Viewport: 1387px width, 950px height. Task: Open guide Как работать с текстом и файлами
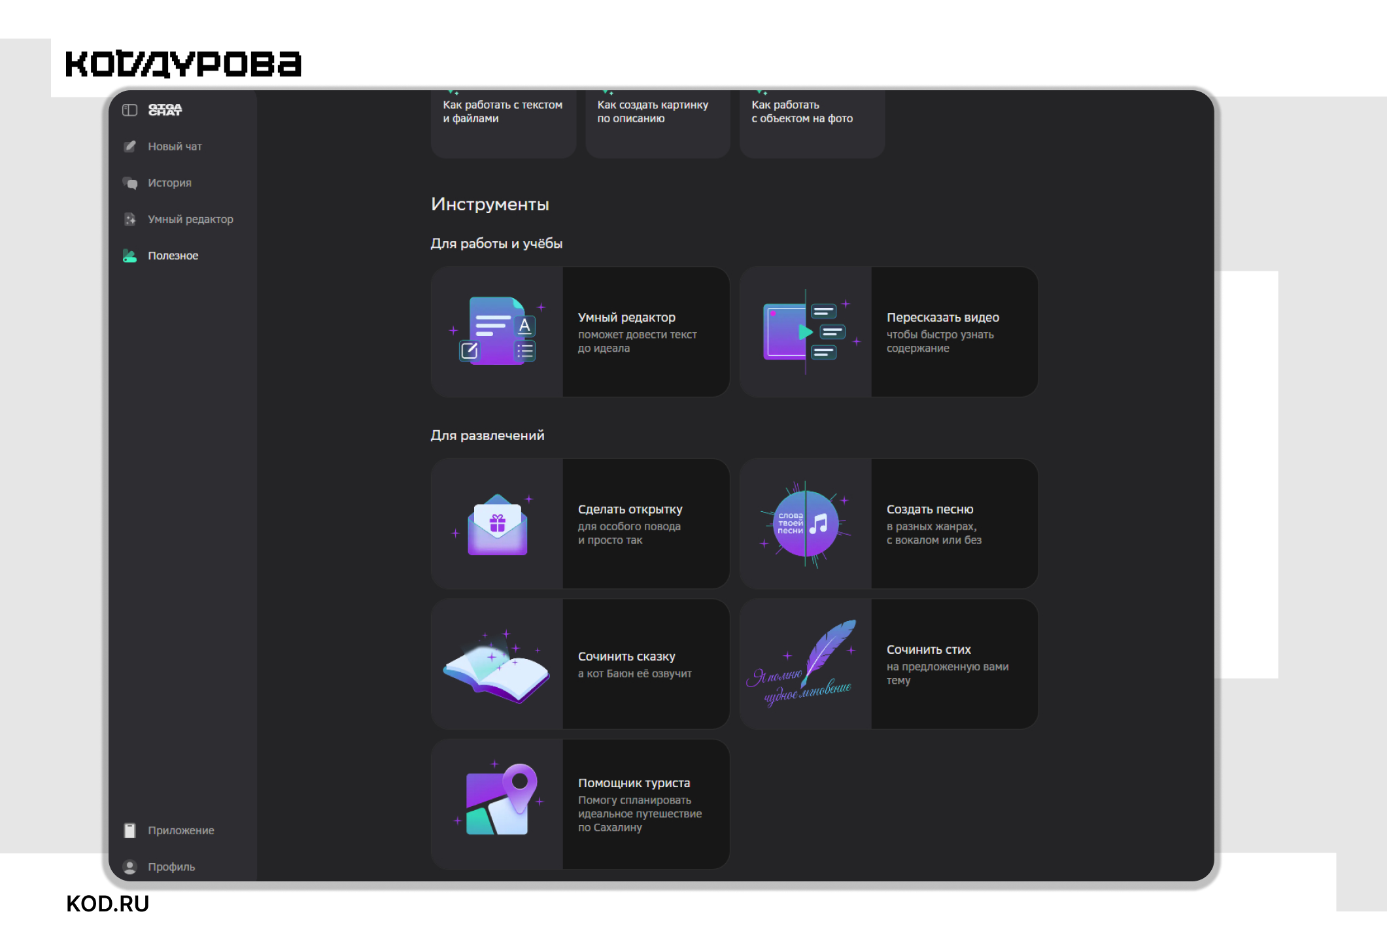click(504, 124)
